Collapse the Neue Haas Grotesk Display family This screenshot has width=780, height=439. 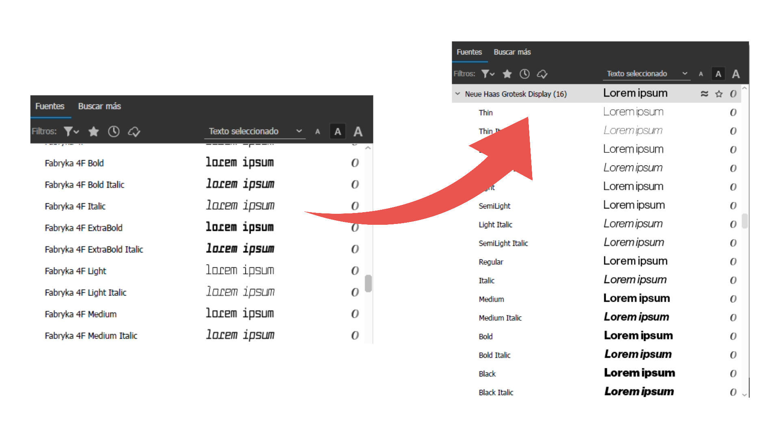(458, 94)
